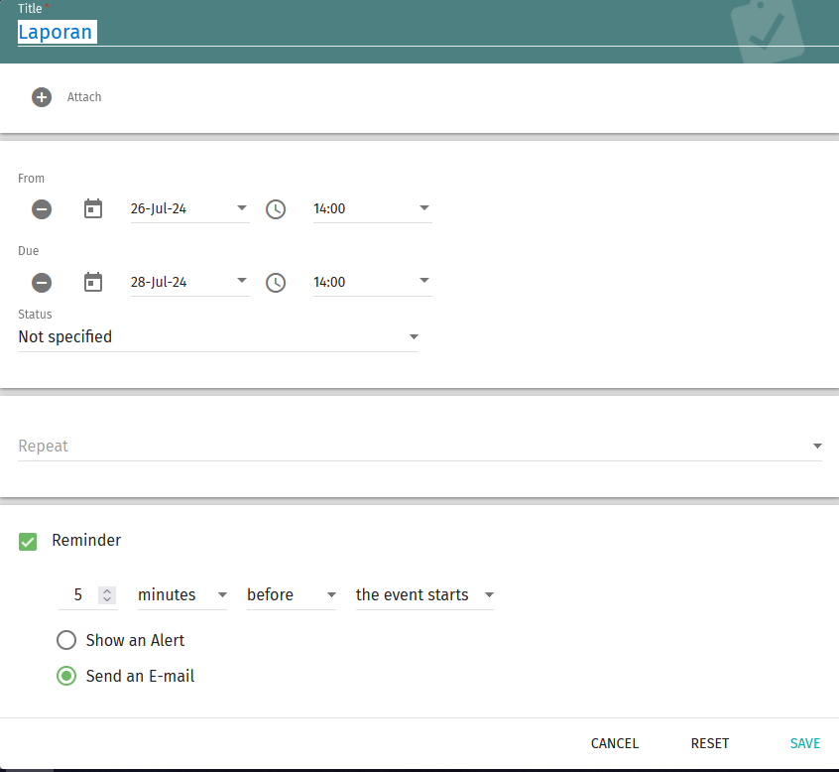
Task: Click the Title field containing Laporan
Action: pyautogui.click(x=397, y=32)
